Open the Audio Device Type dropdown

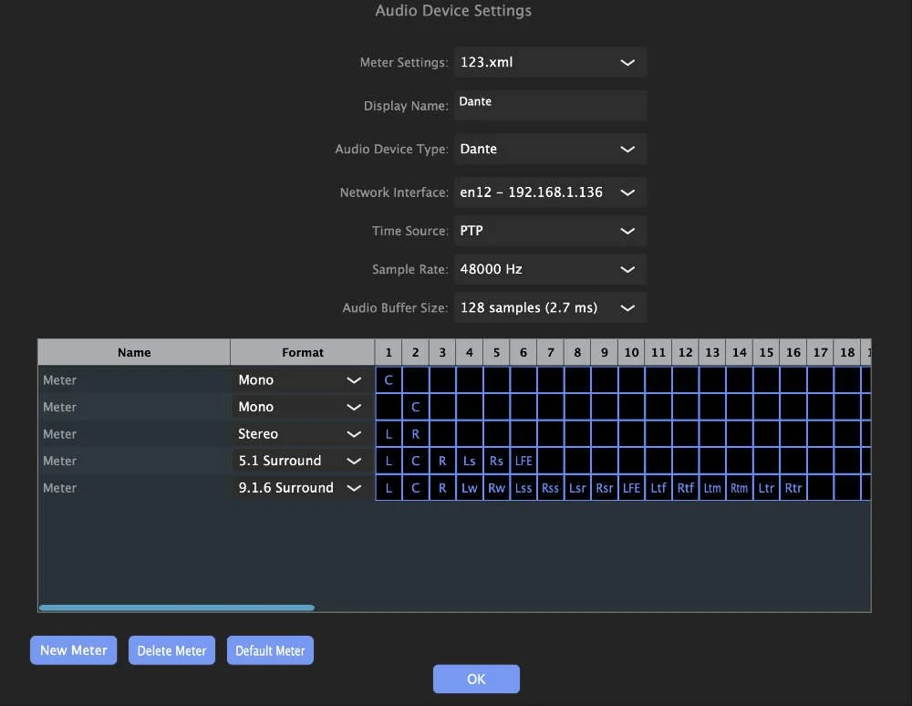tap(550, 149)
